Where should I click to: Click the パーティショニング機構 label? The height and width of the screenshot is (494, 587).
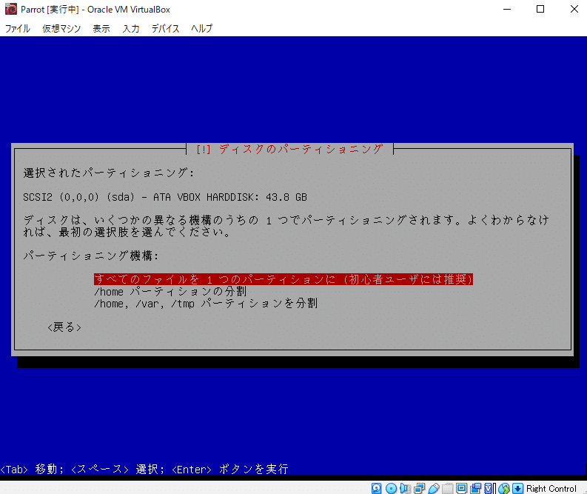click(91, 256)
